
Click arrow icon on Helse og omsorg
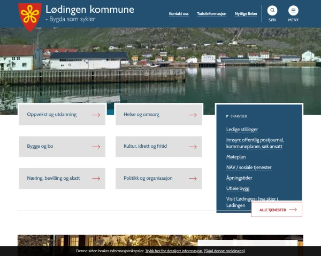point(192,115)
